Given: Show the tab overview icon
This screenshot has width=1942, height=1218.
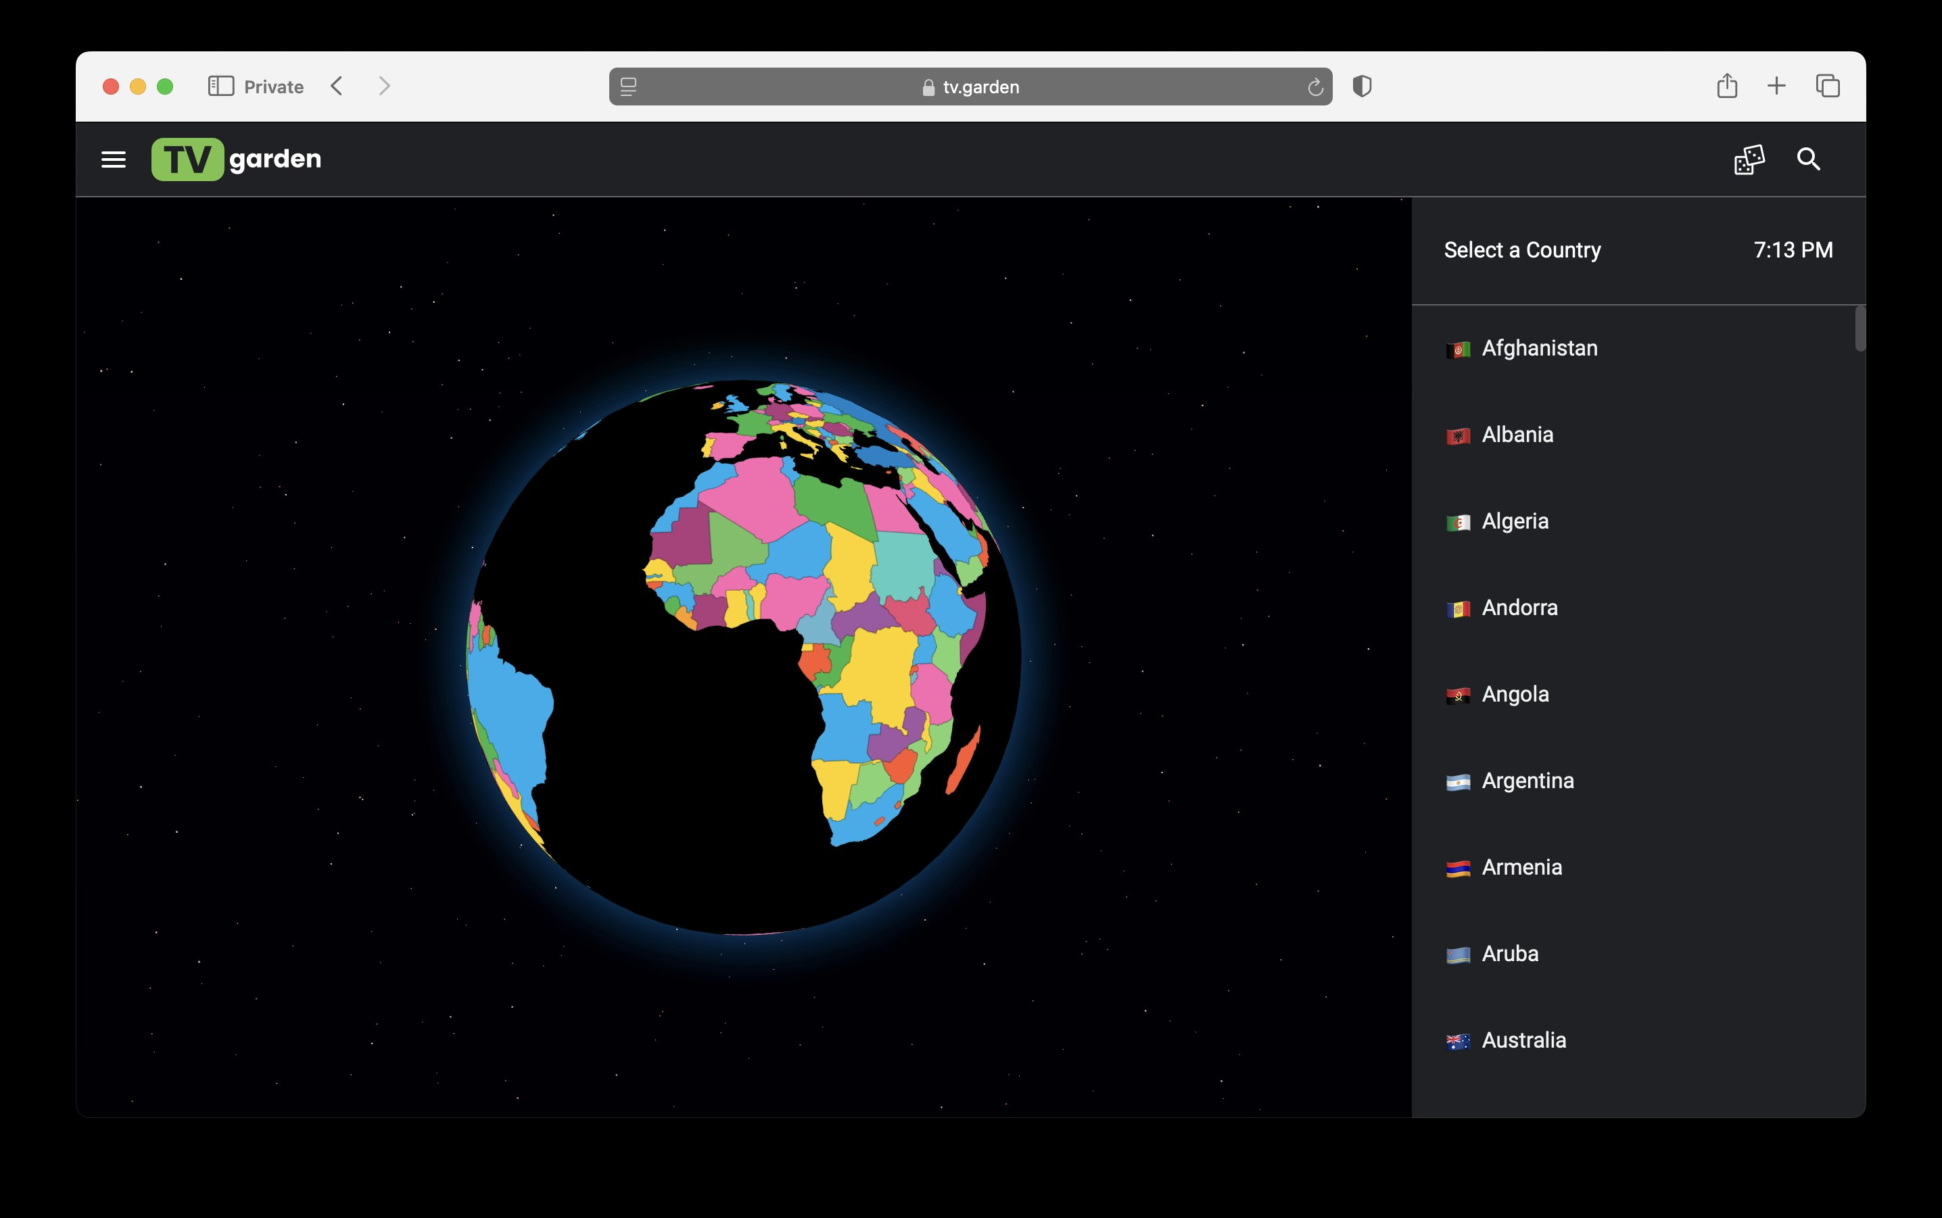Looking at the screenshot, I should 1827,87.
